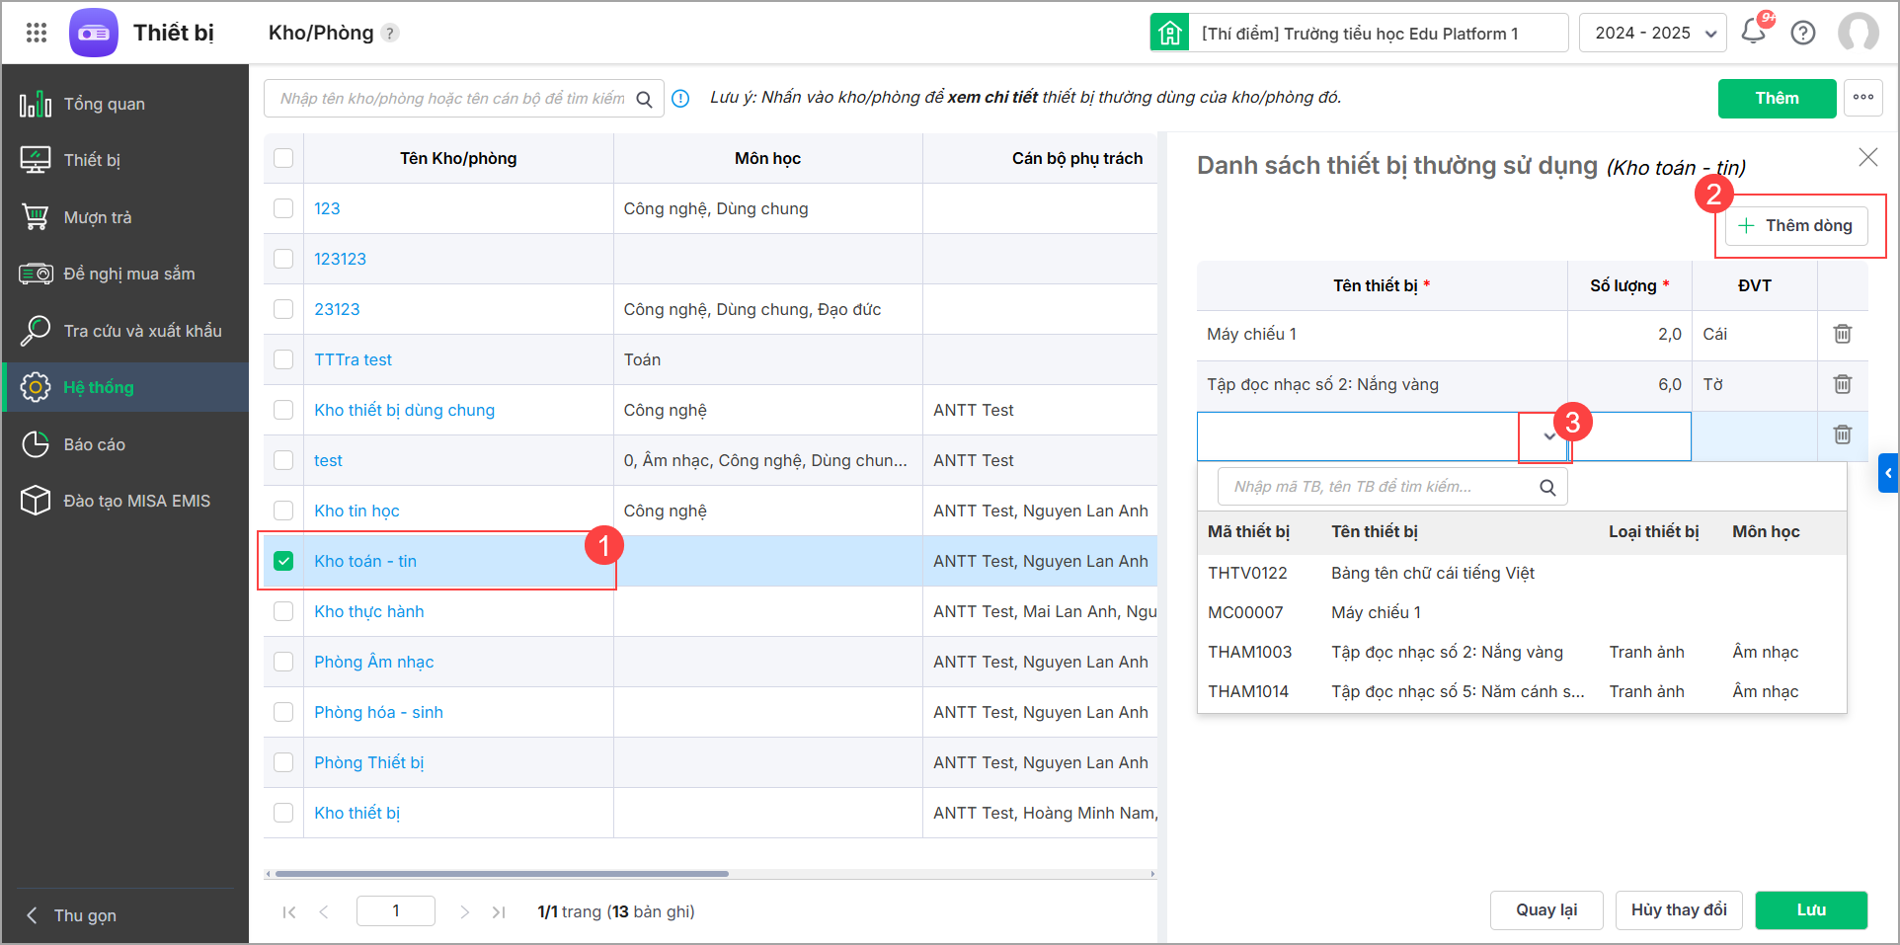Open the help question mark icon

(1803, 33)
